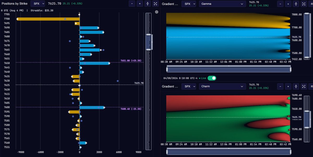Open the Charm metric dropdown

(x=222, y=86)
